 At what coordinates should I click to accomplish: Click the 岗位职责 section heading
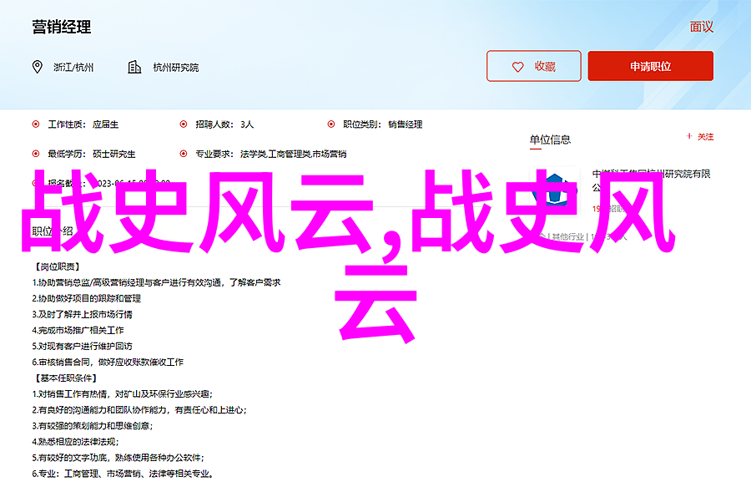(57, 267)
